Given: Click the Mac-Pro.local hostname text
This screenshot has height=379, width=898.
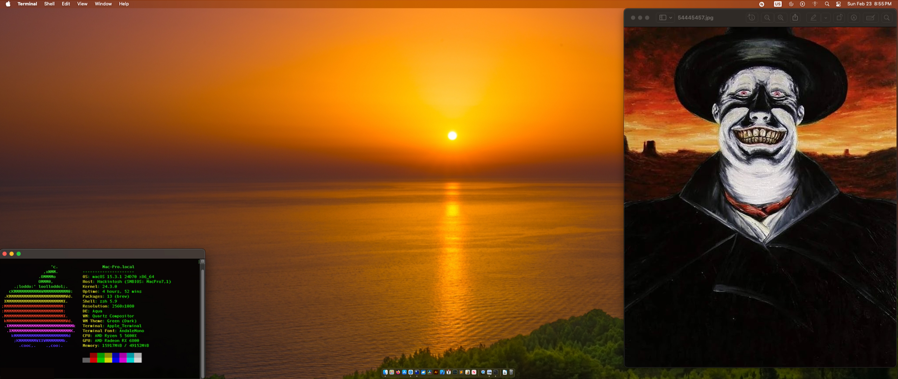Looking at the screenshot, I should pos(118,267).
